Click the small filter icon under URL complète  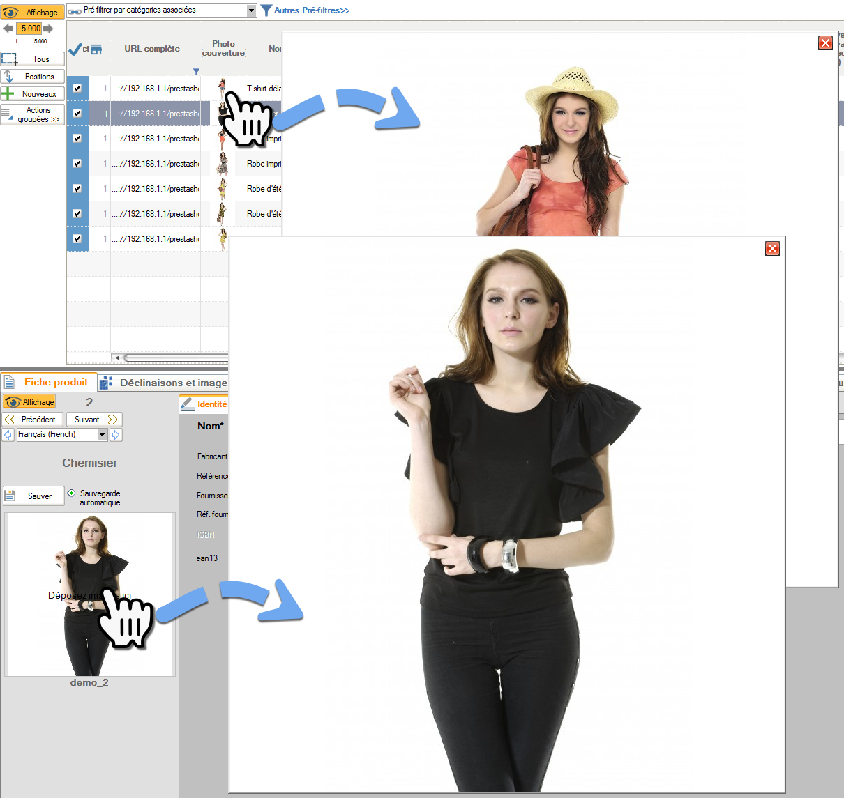[196, 72]
